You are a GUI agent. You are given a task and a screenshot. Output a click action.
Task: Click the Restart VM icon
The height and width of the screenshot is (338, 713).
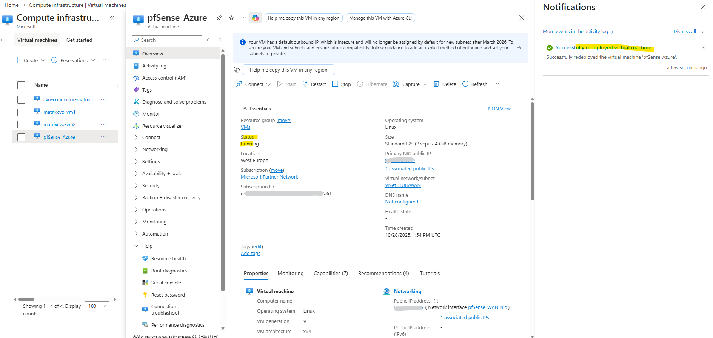pyautogui.click(x=305, y=84)
